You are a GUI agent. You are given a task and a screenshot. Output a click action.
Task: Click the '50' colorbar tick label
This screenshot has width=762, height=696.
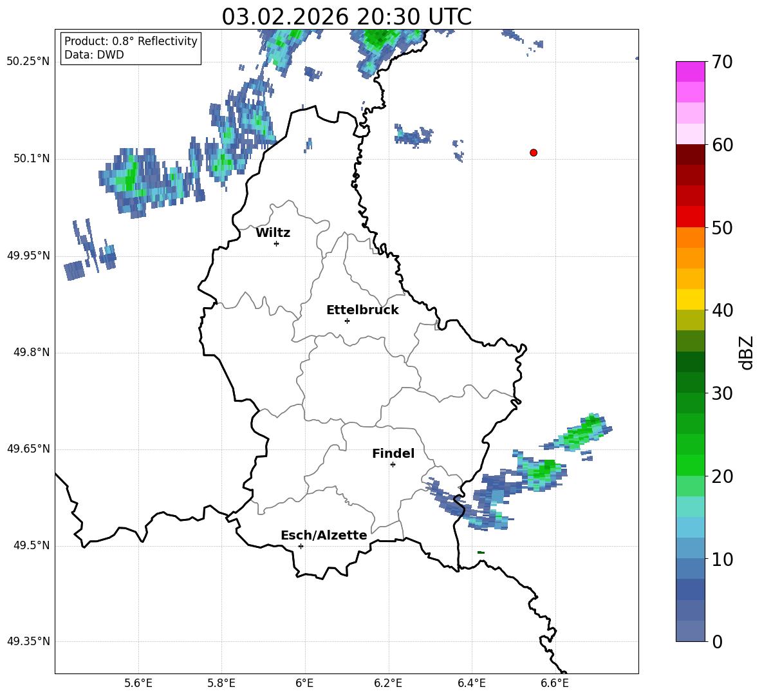pos(722,227)
